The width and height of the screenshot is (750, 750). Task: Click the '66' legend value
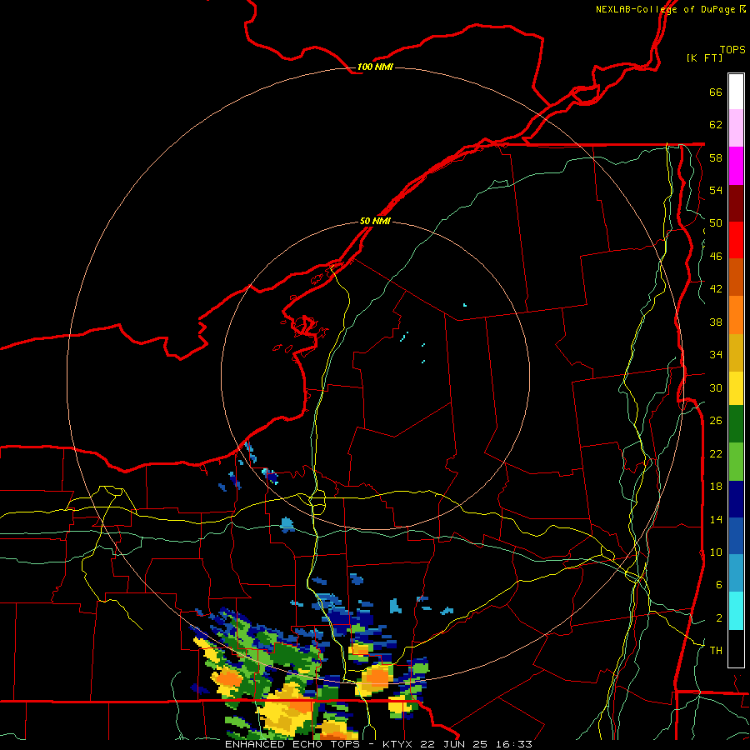[x=716, y=92]
